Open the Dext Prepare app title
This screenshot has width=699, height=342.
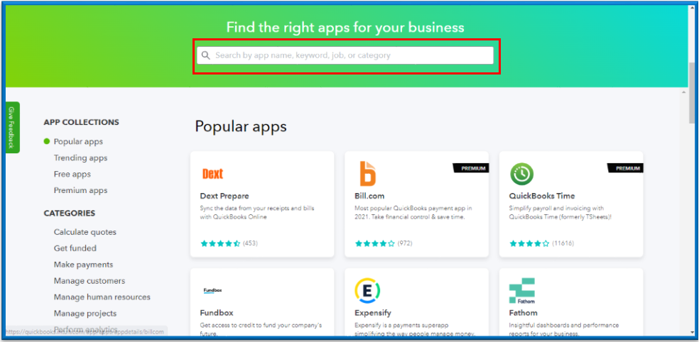point(224,196)
